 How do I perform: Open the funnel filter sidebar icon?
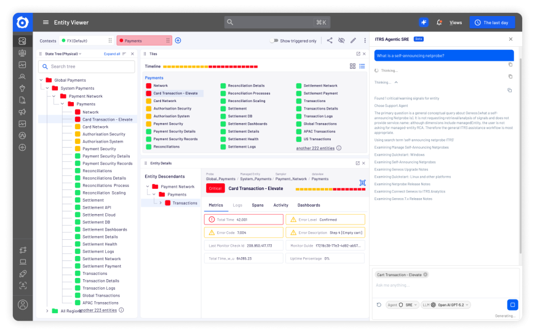click(x=23, y=89)
